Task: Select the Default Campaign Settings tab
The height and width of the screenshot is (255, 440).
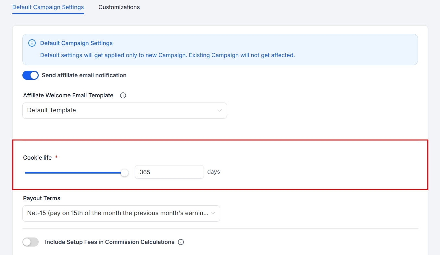Action: [48, 7]
